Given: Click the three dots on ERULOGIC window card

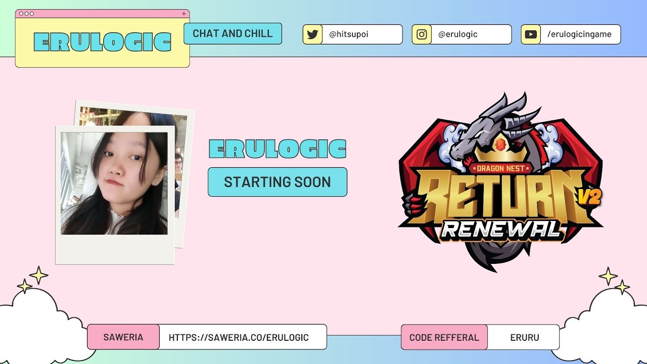Looking at the screenshot, I should click(x=26, y=14).
